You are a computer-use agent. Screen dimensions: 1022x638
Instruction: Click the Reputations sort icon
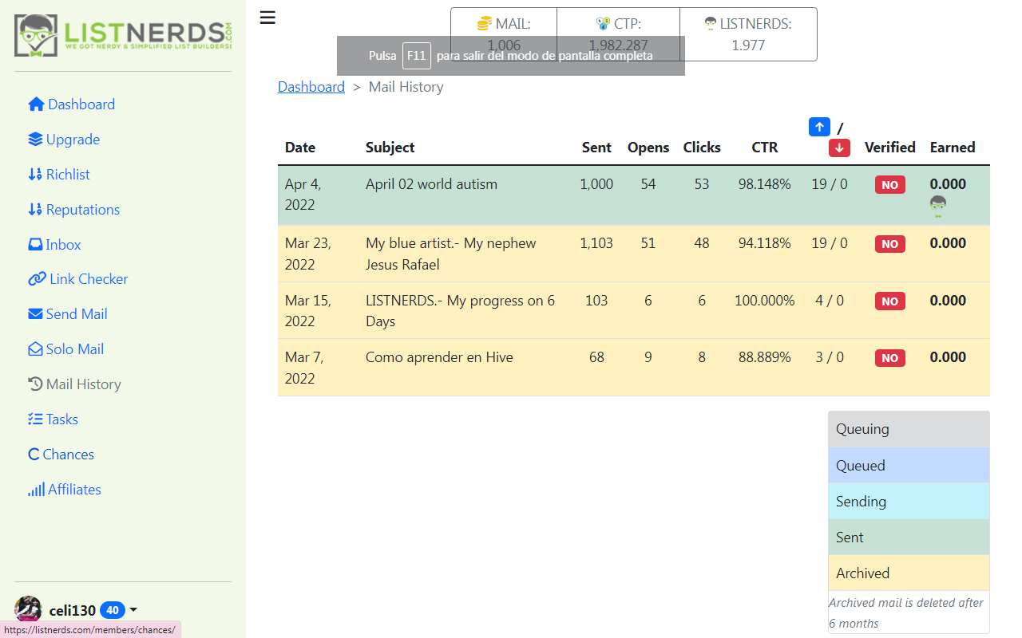35,210
